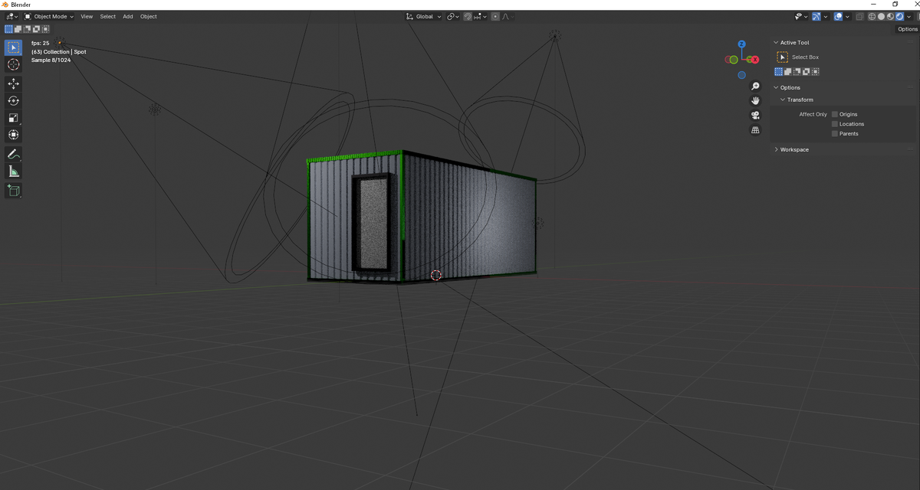This screenshot has height=490, width=920.
Task: Click the red X axis on gizmo
Action: point(755,60)
